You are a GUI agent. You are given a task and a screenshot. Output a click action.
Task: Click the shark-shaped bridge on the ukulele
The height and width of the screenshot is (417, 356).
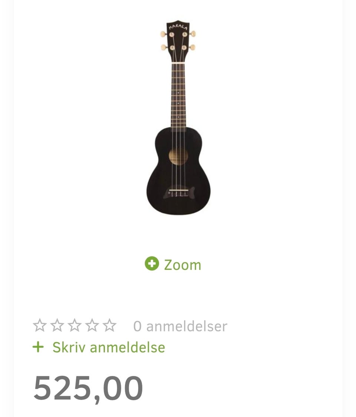click(178, 192)
